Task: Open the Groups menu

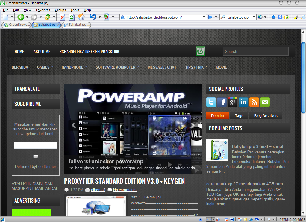Action: click(x=60, y=10)
